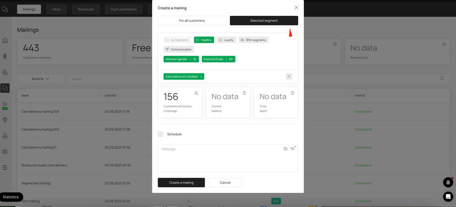The image size is (456, 207).
Task: Click the STATUS column header
Action: 359,96
